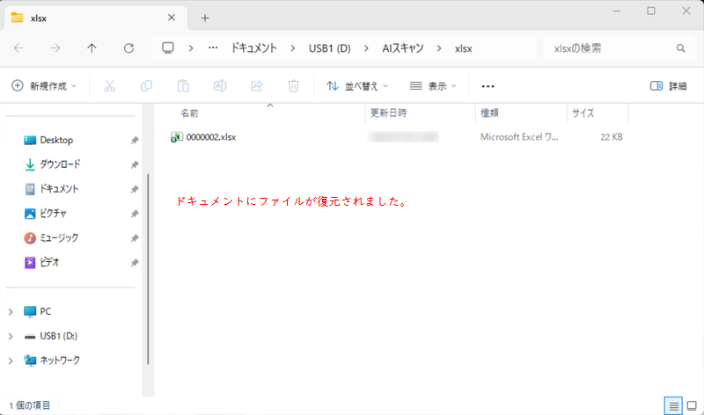Expand the PC tree node
Image resolution: width=704 pixels, height=415 pixels.
[11, 311]
